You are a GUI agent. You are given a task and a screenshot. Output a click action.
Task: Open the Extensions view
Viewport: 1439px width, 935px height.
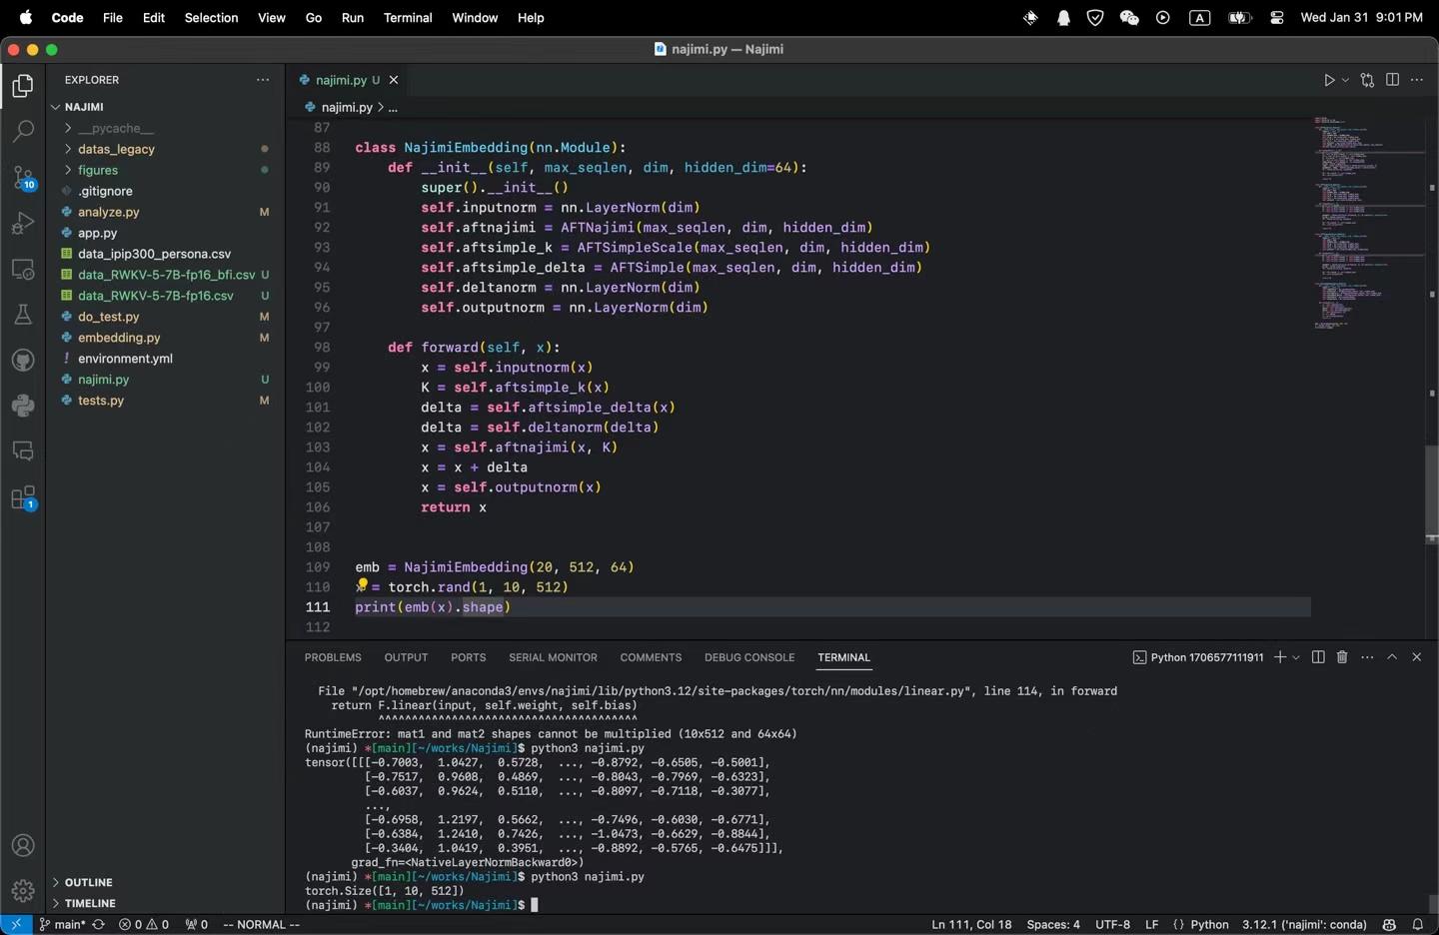tap(23, 497)
